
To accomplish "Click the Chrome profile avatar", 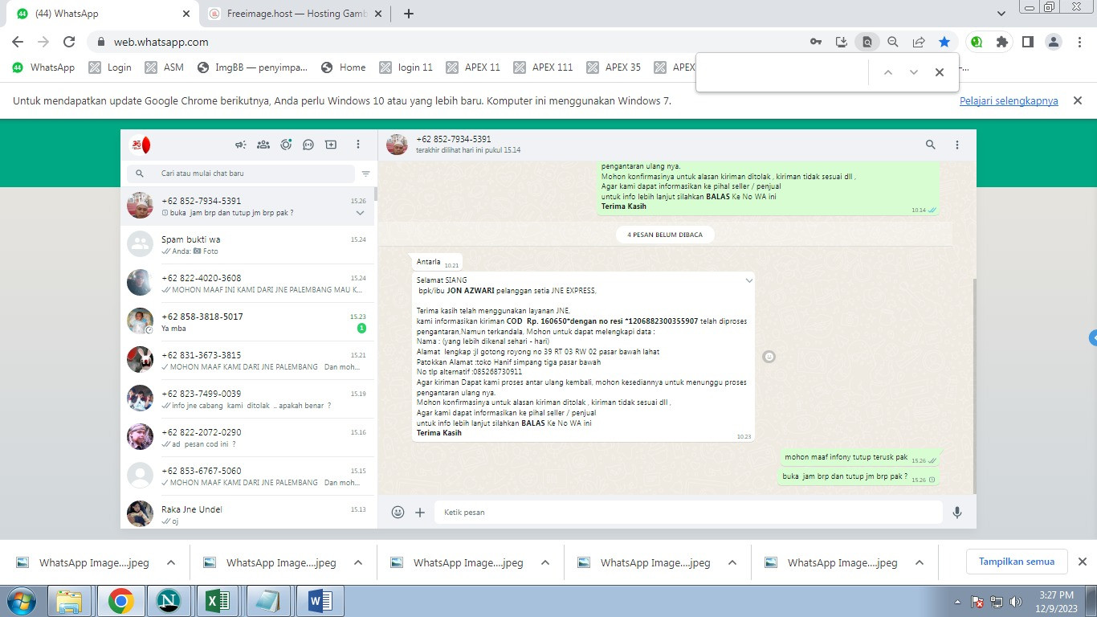I will (x=1054, y=42).
